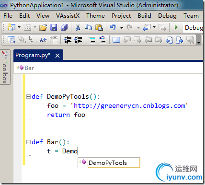
Task: Cut selection with the scissors icon
Action: [78, 27]
